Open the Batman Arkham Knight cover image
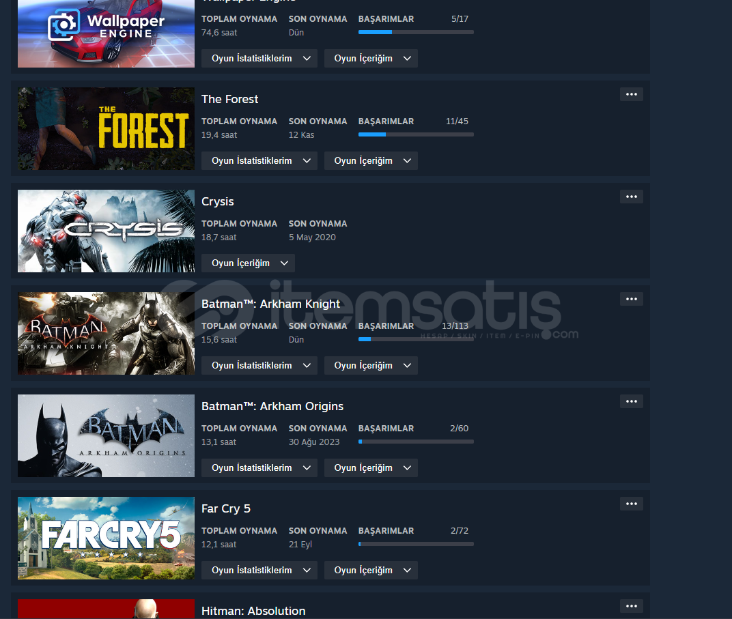 tap(106, 334)
